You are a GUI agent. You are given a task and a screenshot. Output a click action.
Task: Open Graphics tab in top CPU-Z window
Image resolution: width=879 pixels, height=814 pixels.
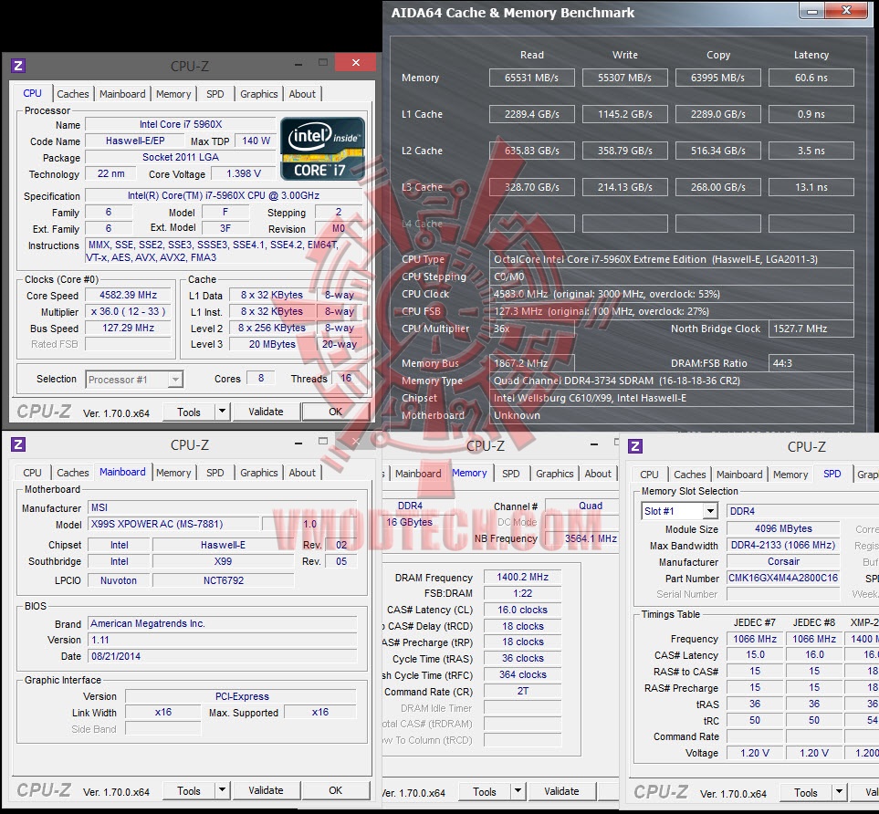[x=259, y=94]
